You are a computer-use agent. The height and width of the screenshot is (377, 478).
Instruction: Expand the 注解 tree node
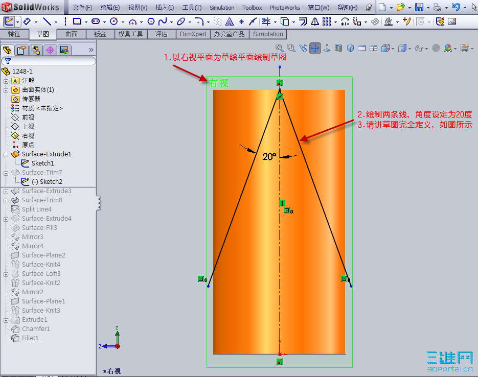[x=6, y=81]
